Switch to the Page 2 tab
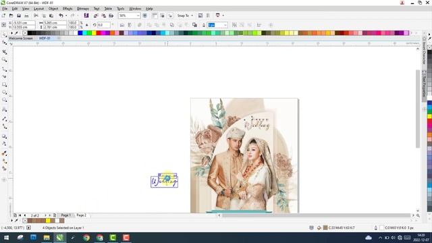 [x=81, y=215]
